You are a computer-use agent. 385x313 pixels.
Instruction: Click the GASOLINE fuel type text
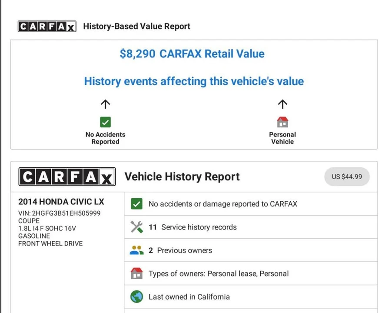click(x=34, y=236)
